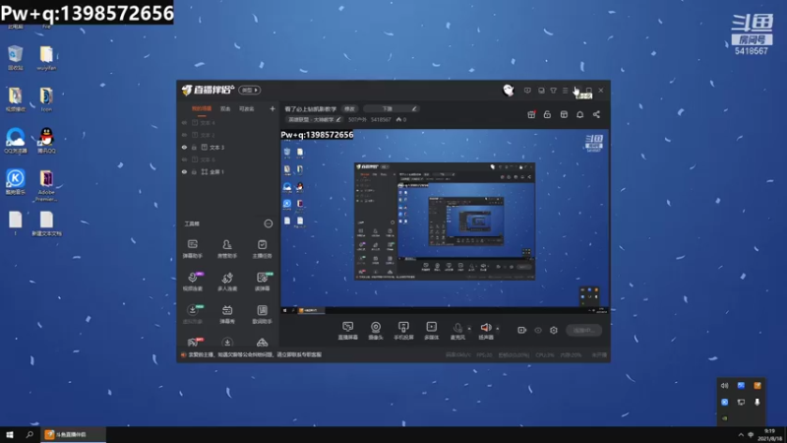
Task: Click the record video icon in bottom bar
Action: tap(522, 330)
